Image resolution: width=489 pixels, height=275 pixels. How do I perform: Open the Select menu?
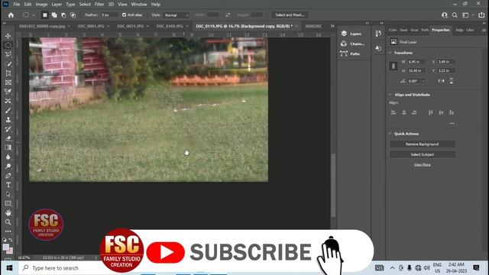point(85,5)
